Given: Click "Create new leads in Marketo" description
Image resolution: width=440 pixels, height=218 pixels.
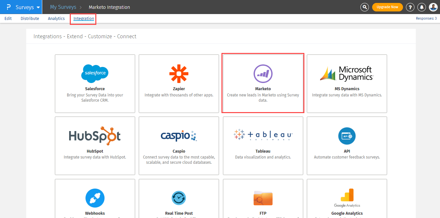Looking at the screenshot, I should tap(263, 98).
